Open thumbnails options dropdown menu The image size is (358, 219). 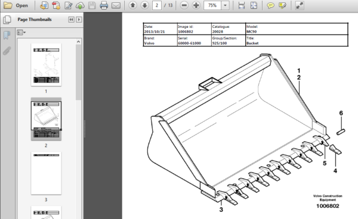pos(21,33)
